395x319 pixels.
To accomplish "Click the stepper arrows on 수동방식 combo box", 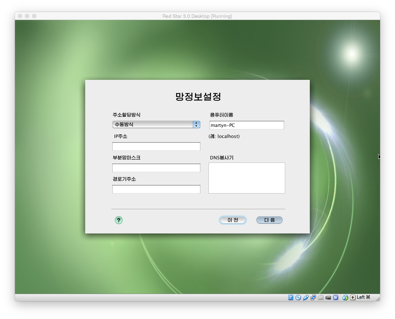I will [196, 124].
